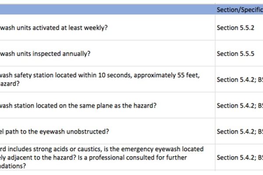Click the section cell beside the "strong acids" question
Viewport: 263px width, 175px height.
[239, 157]
